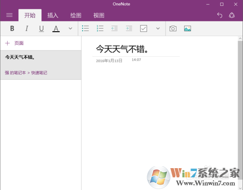The width and height of the screenshot is (243, 190).
Task: Click the undo arrow icon
Action: [220, 15]
